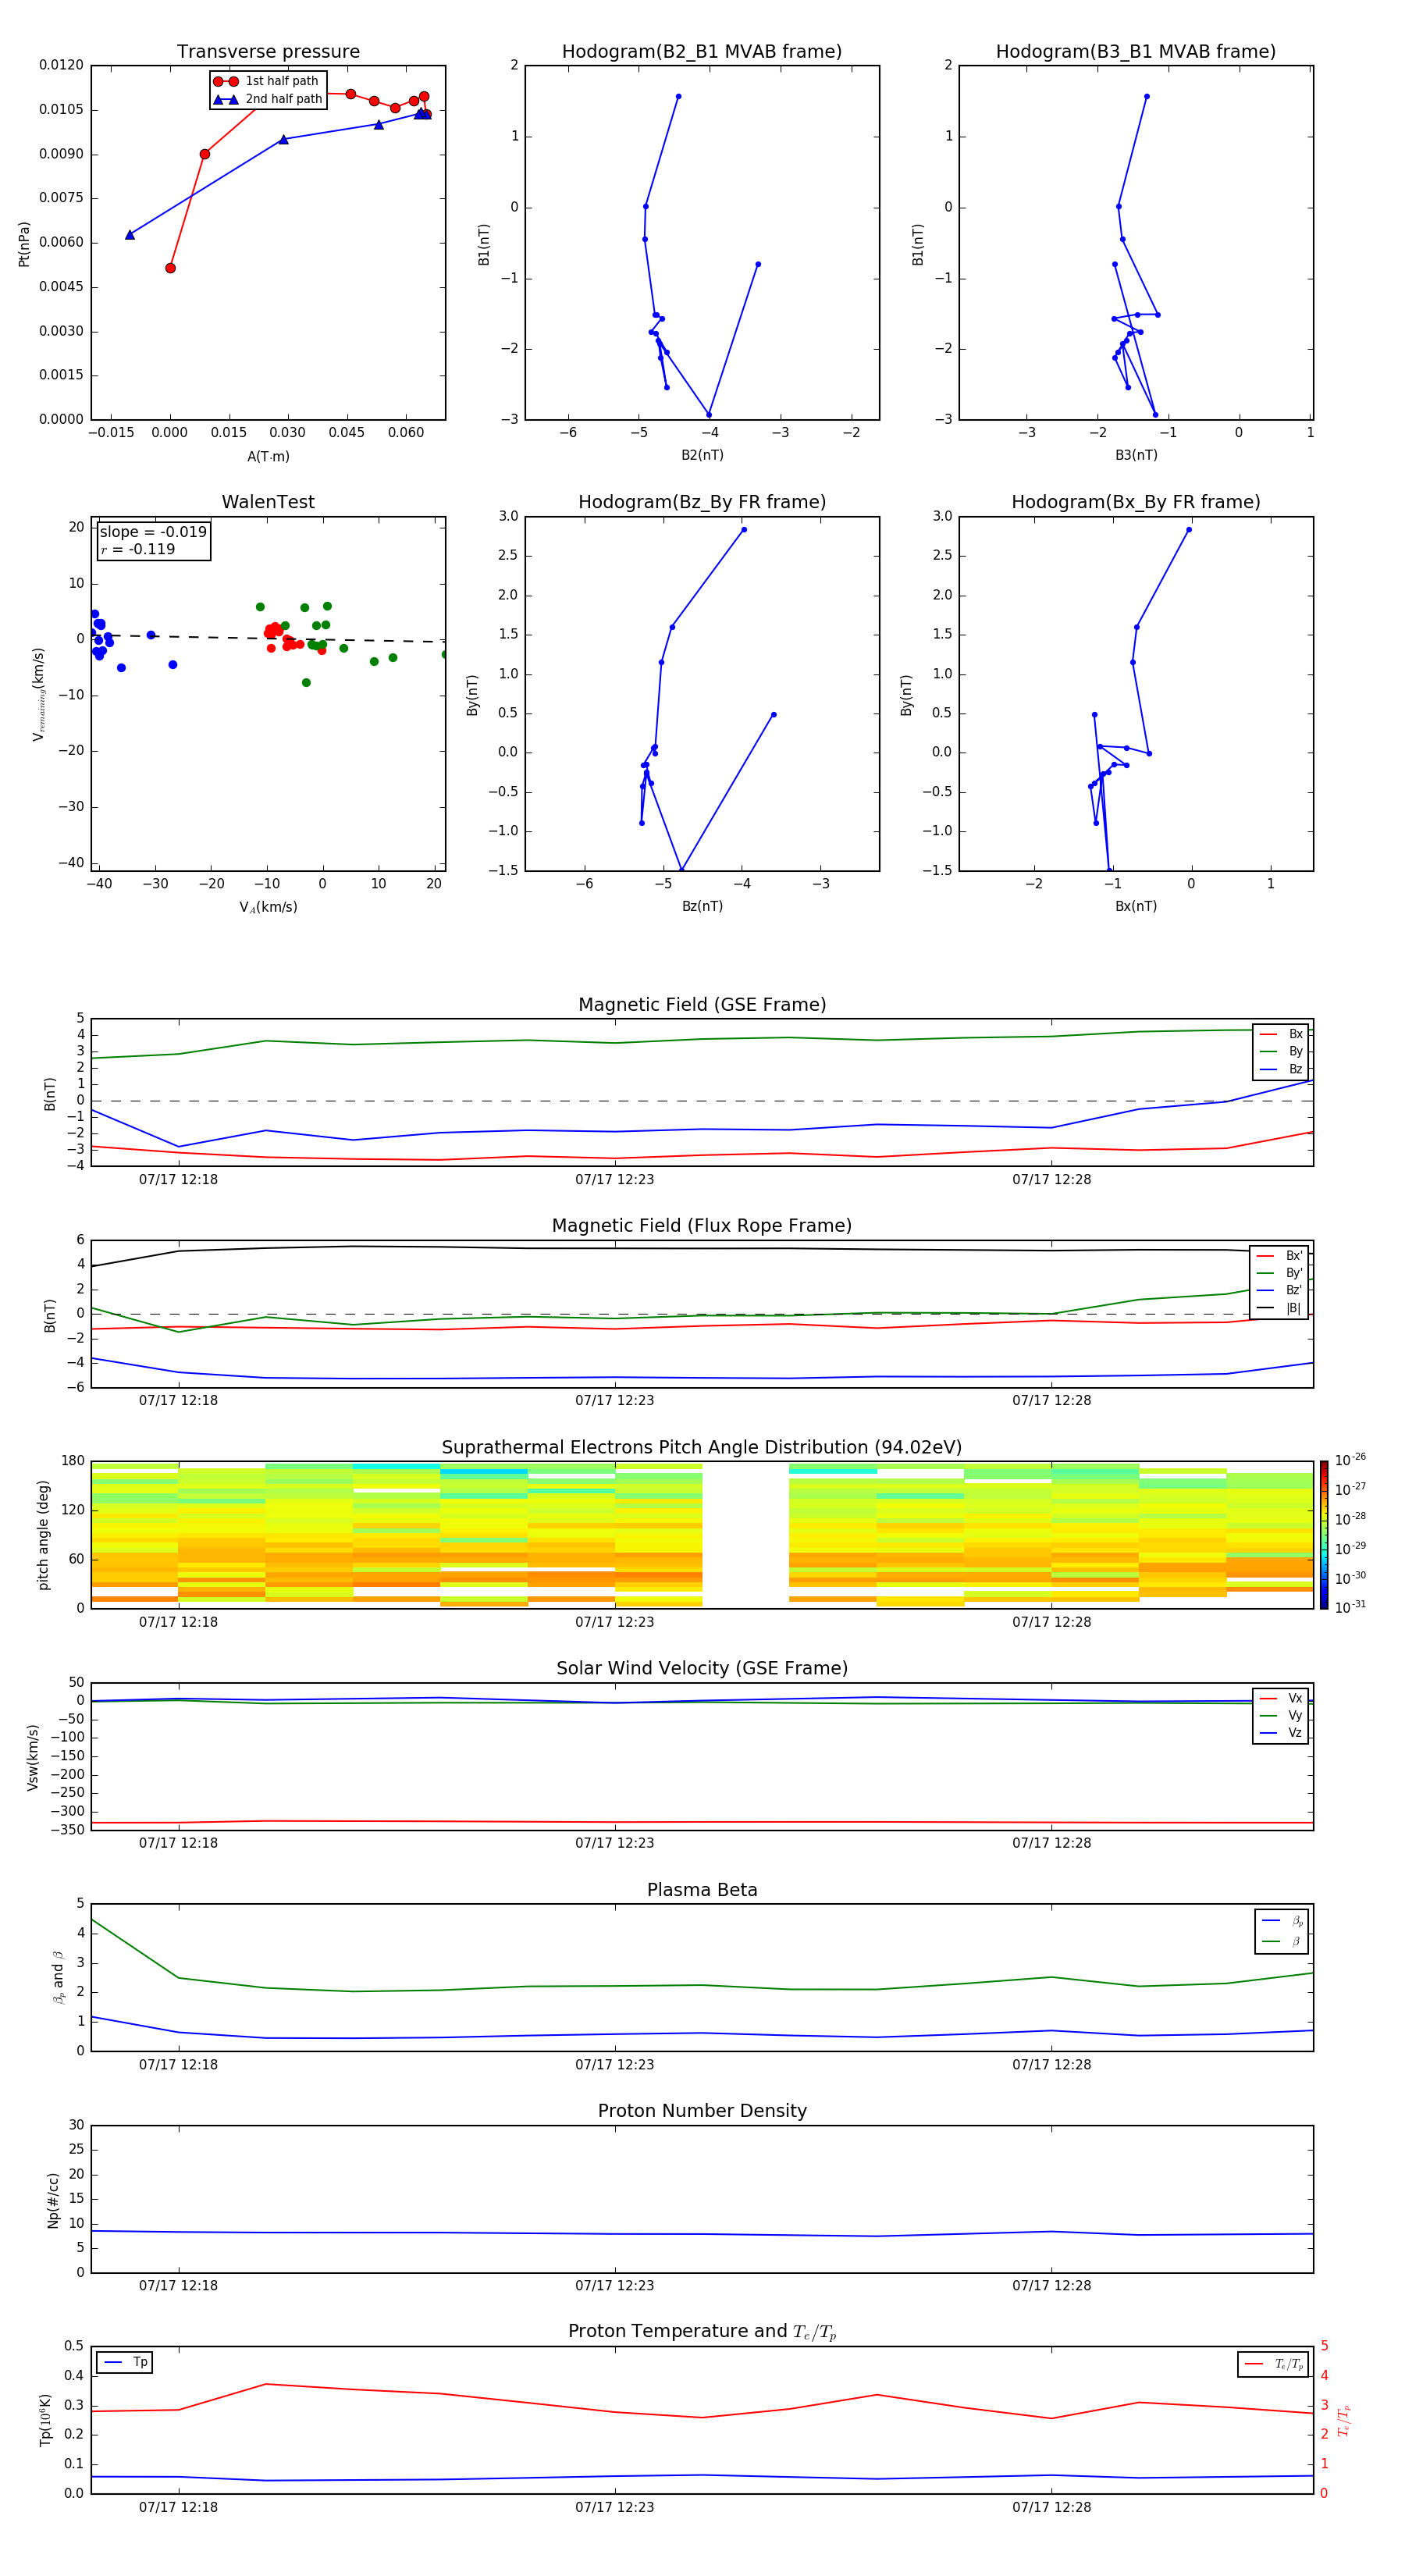The image size is (1405, 2576).
Task: Click the 'Te/Tp' legend box
Action: pyautogui.click(x=1273, y=2364)
